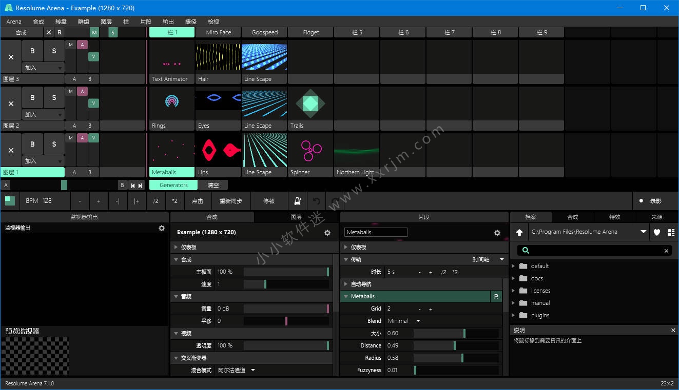Open composition panel settings gear

click(327, 233)
